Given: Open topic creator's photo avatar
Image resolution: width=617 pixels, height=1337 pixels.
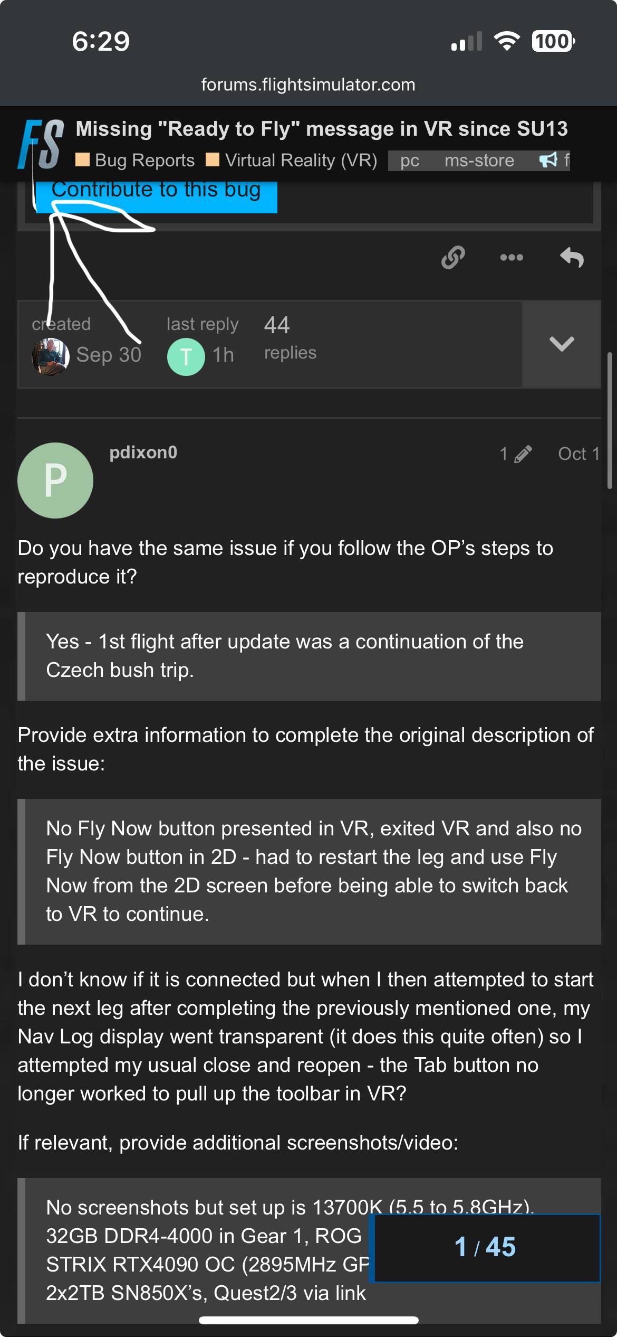Looking at the screenshot, I should [x=51, y=356].
